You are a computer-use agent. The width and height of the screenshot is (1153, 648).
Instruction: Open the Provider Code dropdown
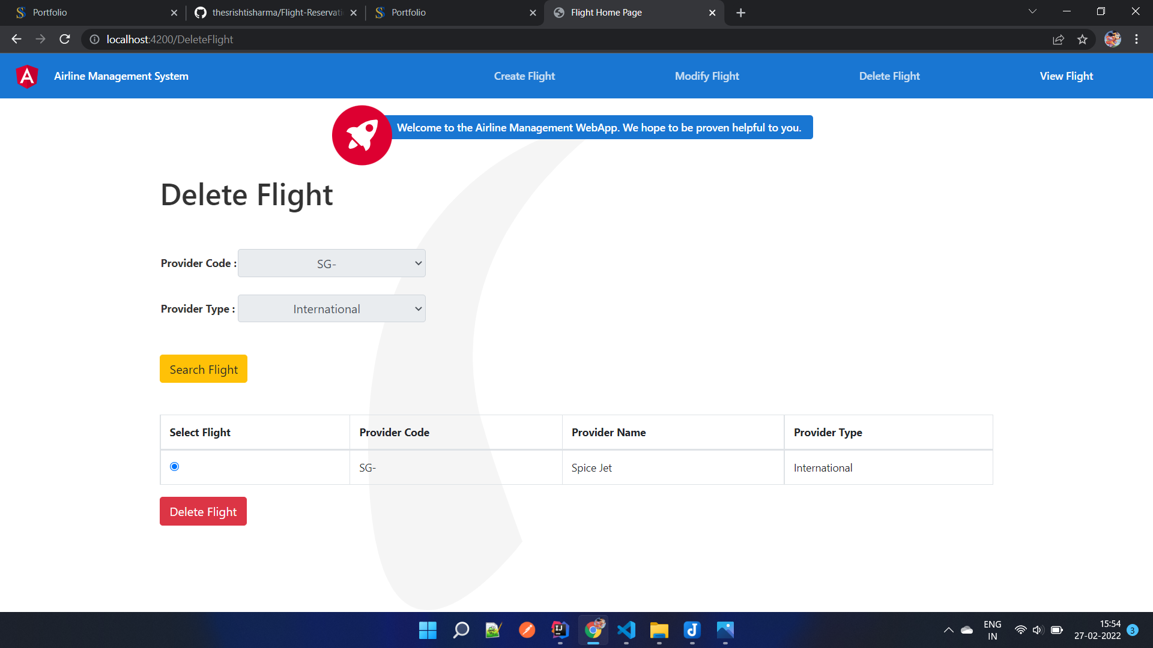tap(331, 263)
